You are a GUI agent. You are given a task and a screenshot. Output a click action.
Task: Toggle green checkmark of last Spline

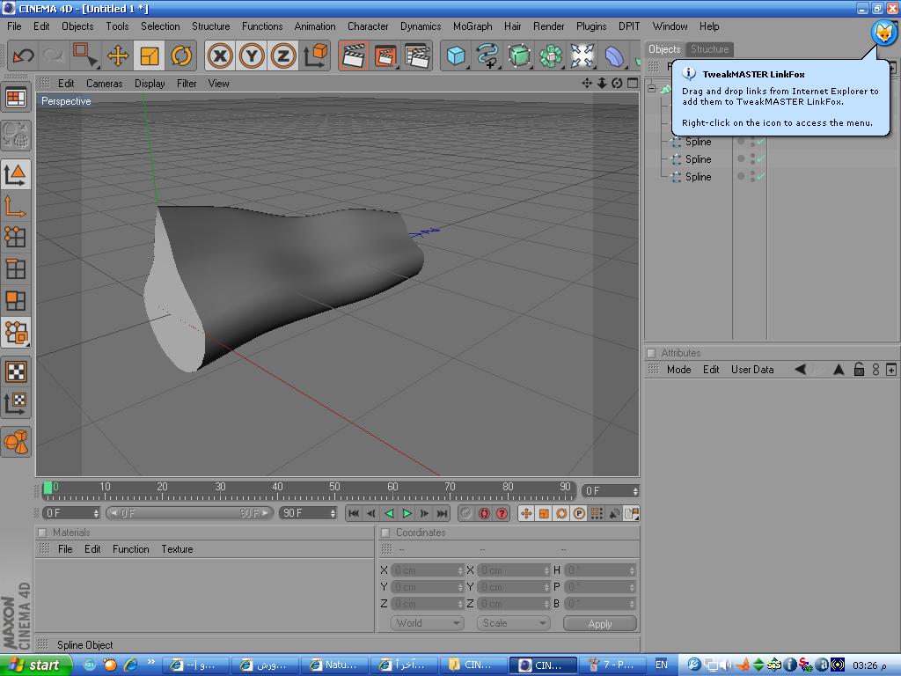[761, 176]
